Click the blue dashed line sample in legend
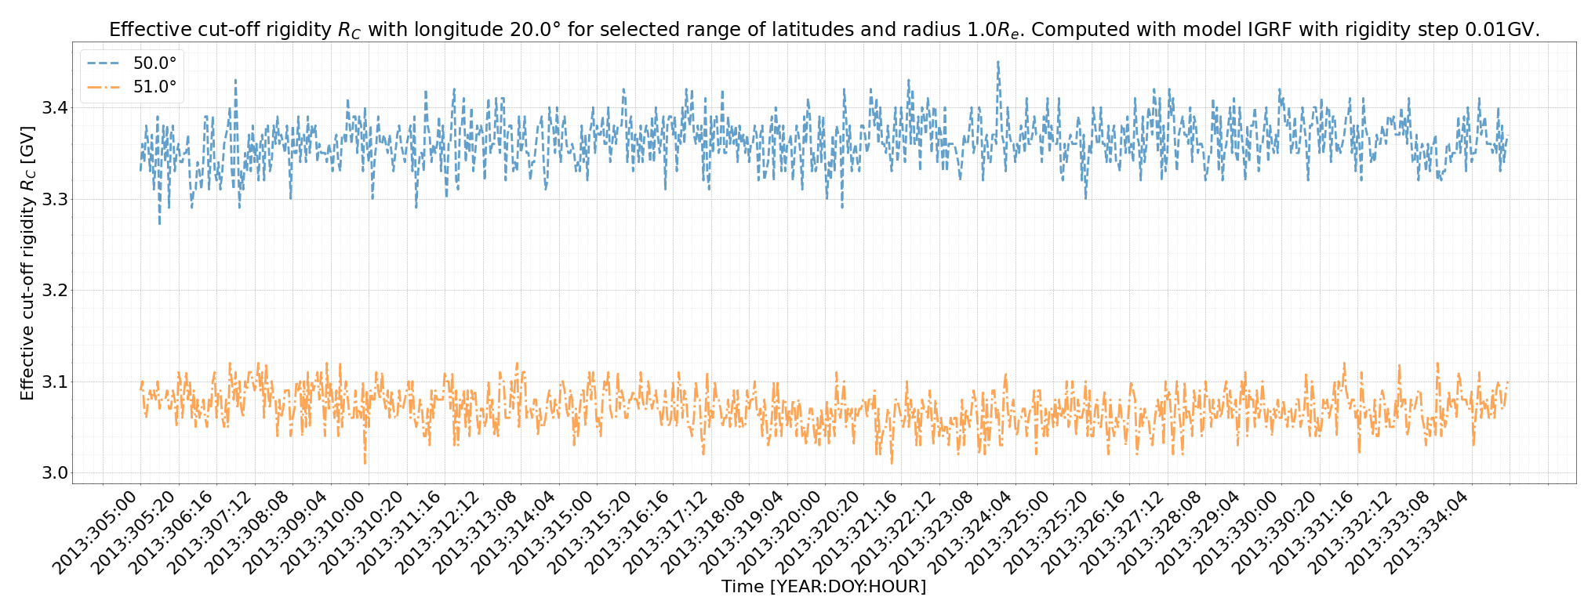This screenshot has width=1595, height=615. point(106,63)
